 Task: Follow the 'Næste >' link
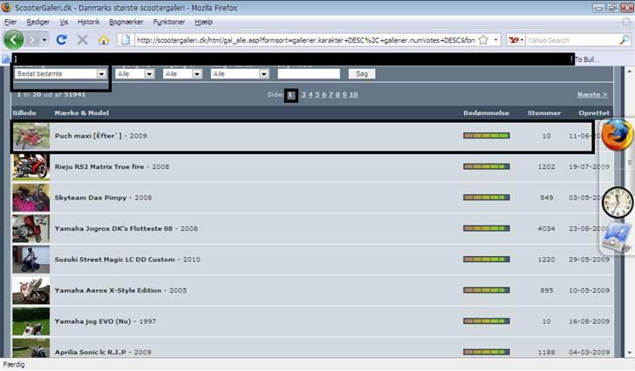(x=592, y=95)
